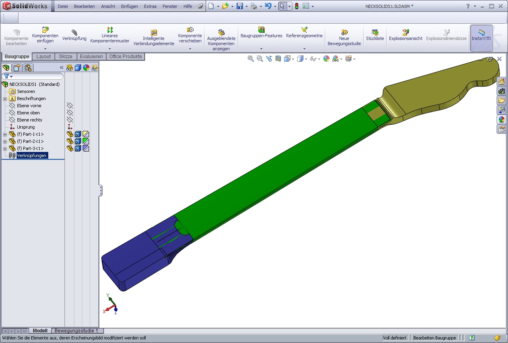Click the Open folder icon
This screenshot has width=508, height=343.
click(225, 6)
